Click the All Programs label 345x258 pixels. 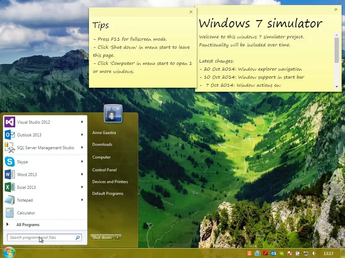pos(28,225)
